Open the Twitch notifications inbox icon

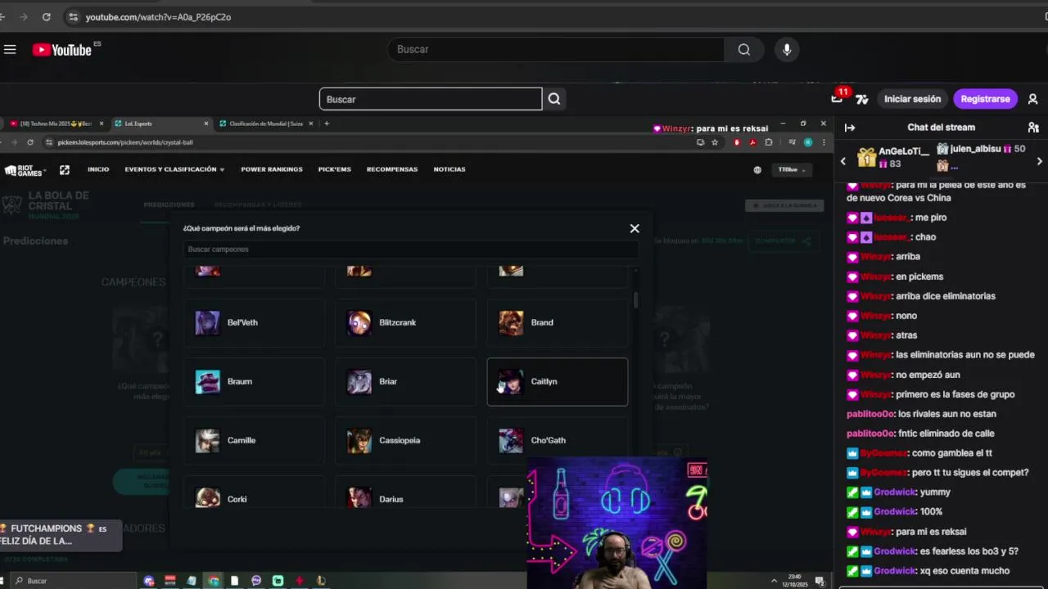click(x=837, y=98)
